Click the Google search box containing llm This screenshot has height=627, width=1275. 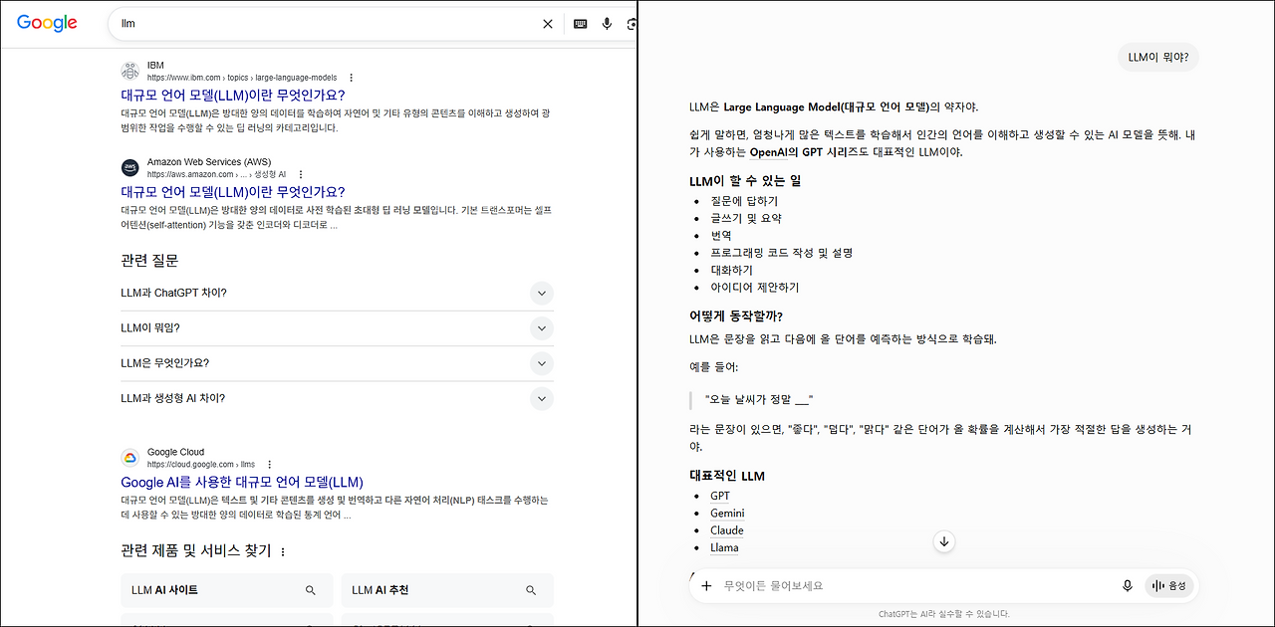tap(327, 24)
